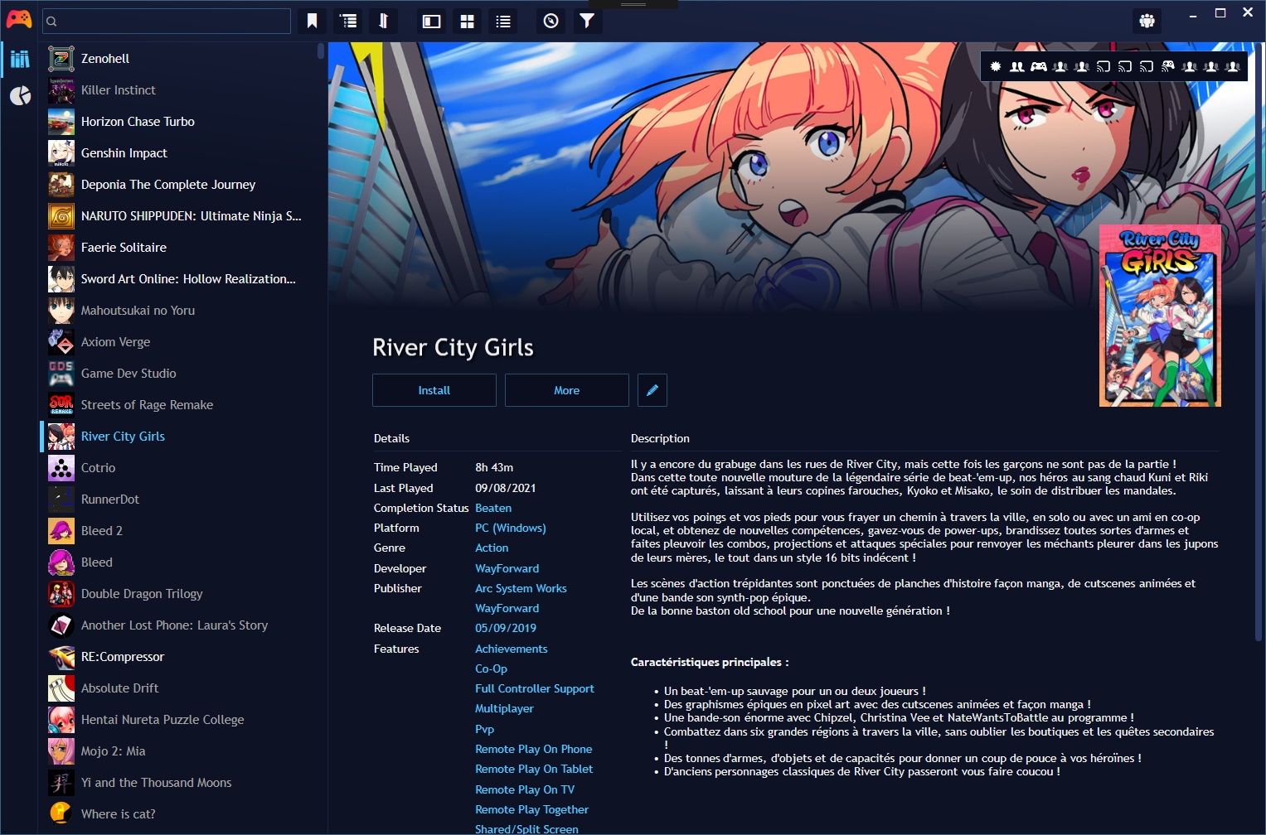Image resolution: width=1266 pixels, height=835 pixels.
Task: Select the Library view in sidebar
Action: click(20, 59)
